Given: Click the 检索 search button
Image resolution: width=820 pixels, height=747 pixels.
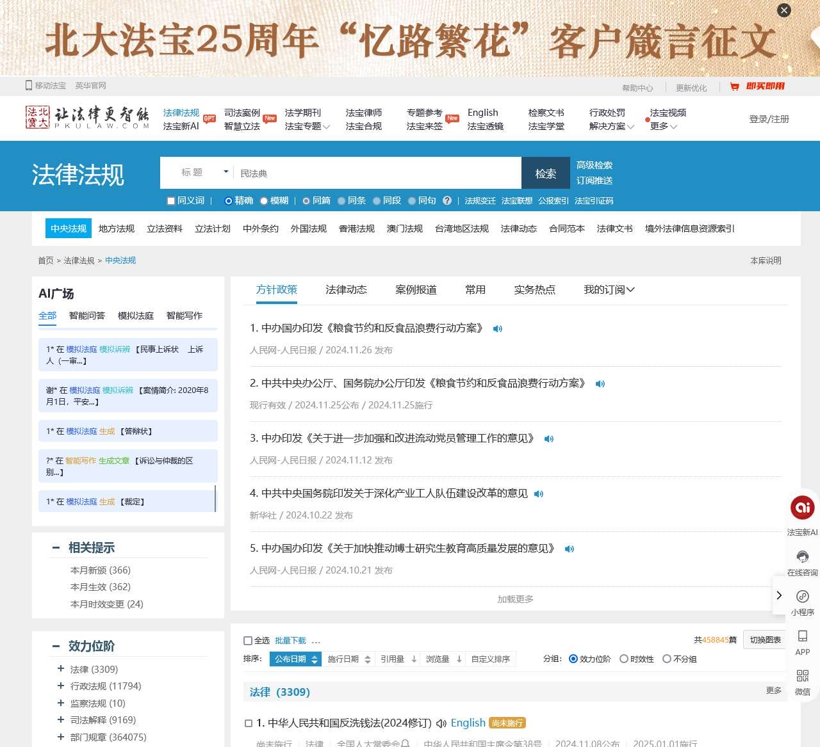Looking at the screenshot, I should pos(546,173).
